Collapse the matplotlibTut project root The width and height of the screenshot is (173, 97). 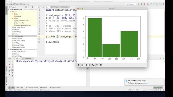coord(9,10)
